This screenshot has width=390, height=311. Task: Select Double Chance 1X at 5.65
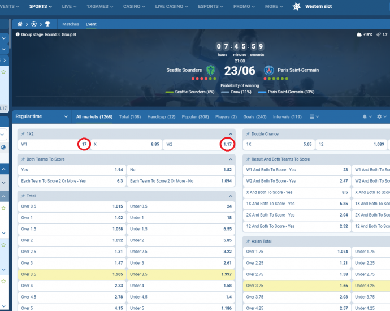(279, 144)
